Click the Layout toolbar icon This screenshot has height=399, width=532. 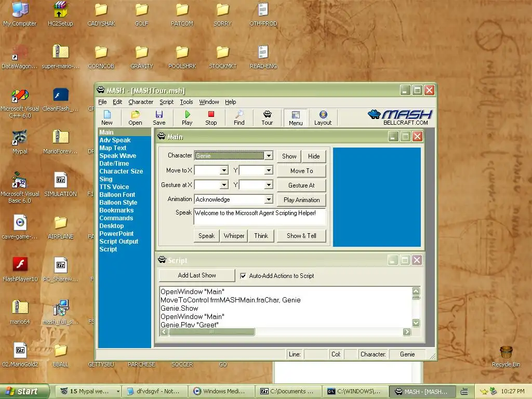[323, 118]
